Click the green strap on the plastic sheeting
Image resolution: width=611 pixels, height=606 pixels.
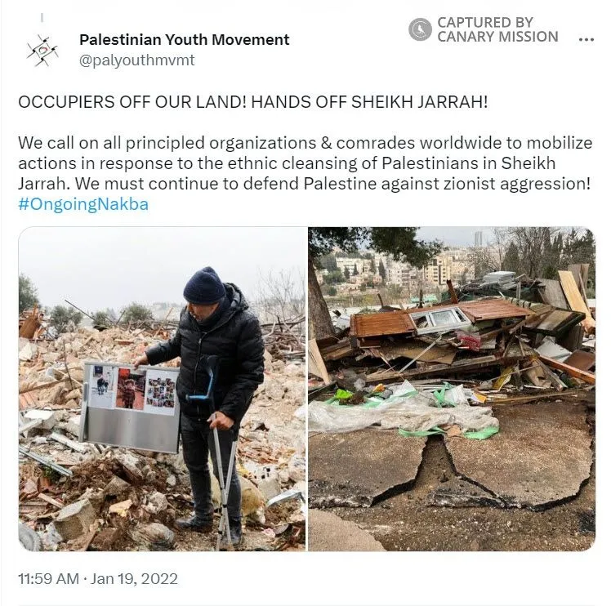[x=448, y=432]
